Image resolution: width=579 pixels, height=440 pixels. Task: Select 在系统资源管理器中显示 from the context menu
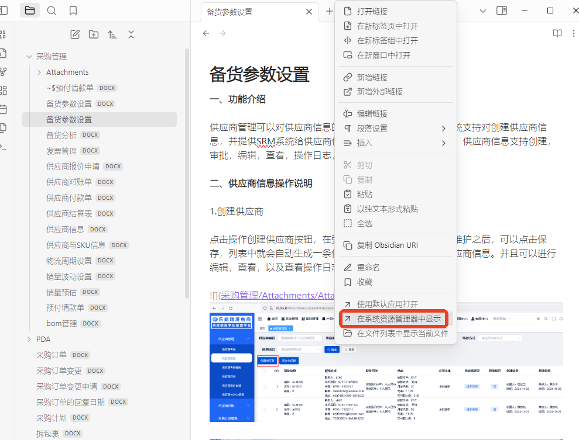(399, 318)
